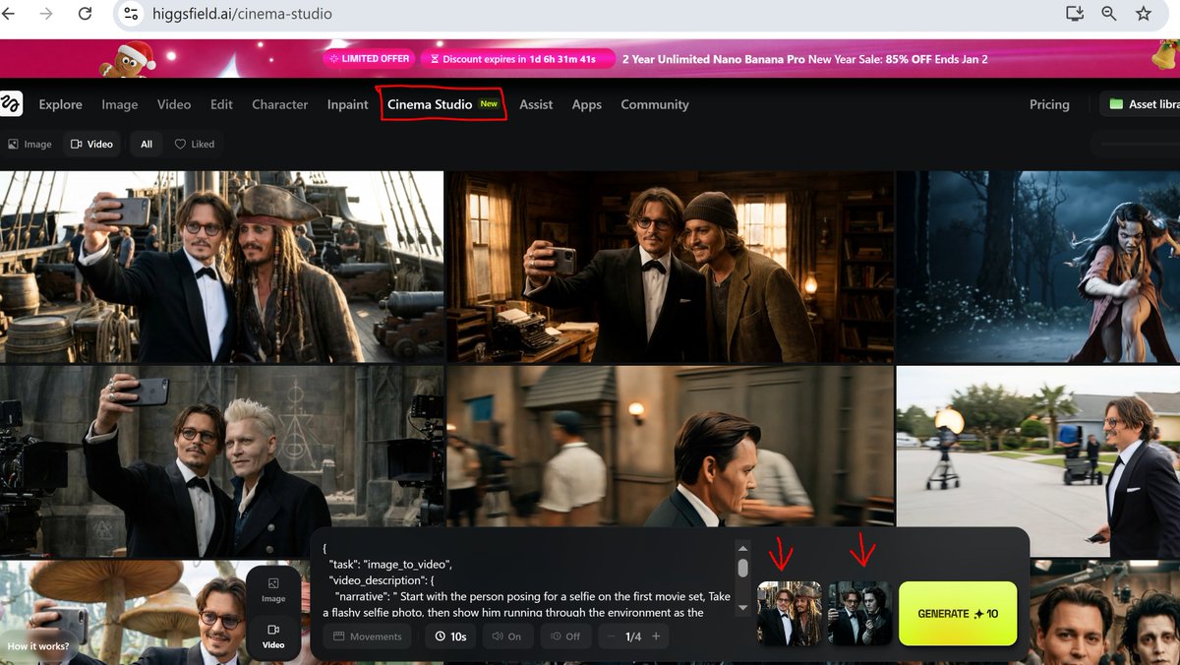
Task: Select the All filter chip
Action: click(147, 144)
